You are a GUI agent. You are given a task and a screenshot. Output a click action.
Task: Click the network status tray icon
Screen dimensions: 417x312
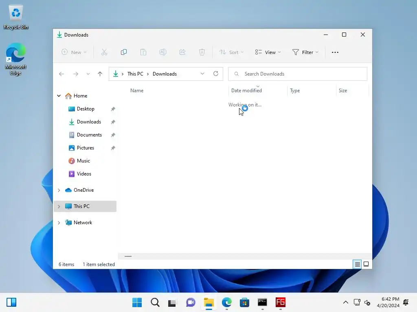(357, 302)
